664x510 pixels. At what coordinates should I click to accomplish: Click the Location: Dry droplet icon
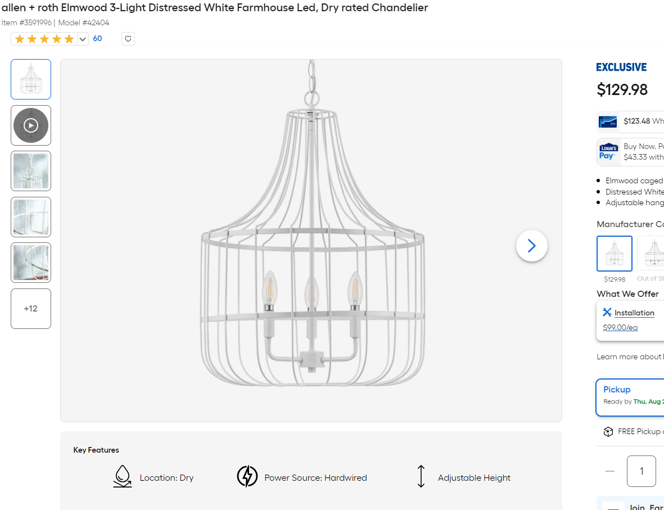(x=123, y=477)
